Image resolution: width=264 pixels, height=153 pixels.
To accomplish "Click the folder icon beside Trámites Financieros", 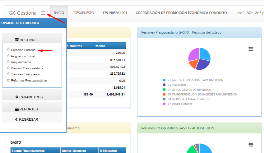I will click(x=9, y=74).
